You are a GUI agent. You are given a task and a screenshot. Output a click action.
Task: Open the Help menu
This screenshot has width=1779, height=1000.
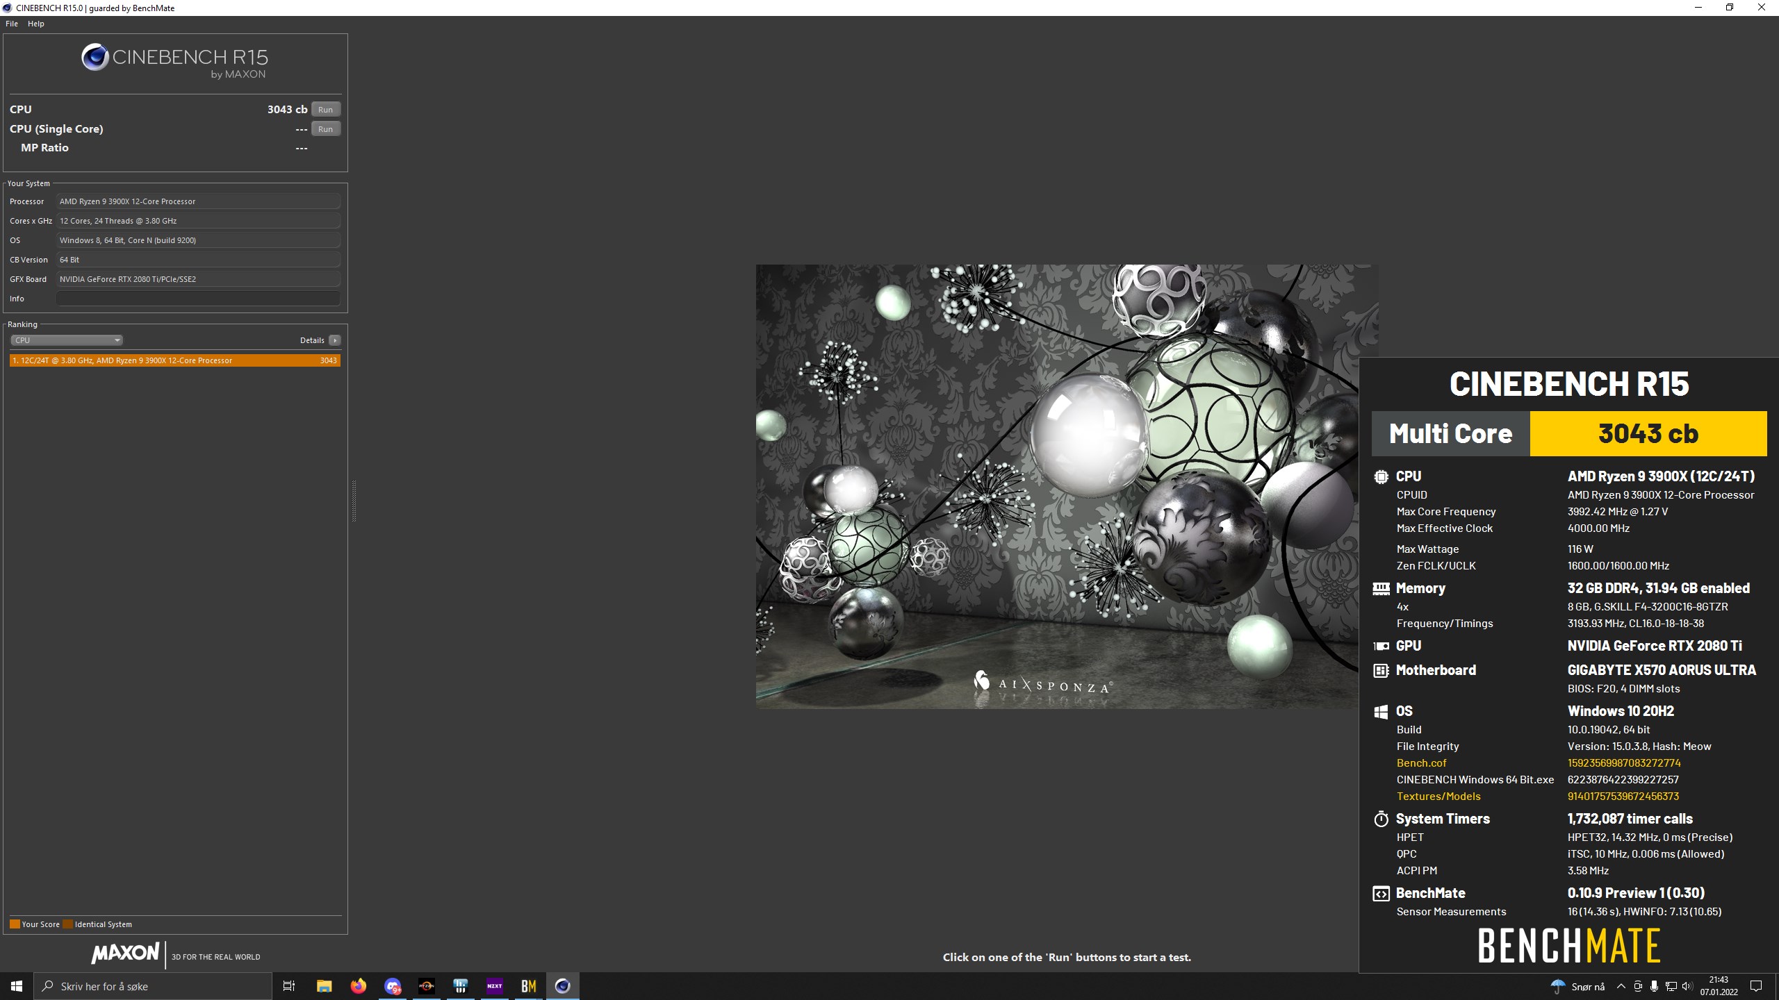(x=36, y=24)
